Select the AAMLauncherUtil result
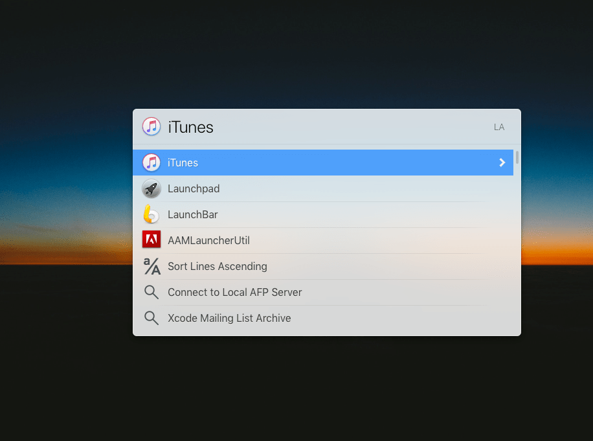Image resolution: width=593 pixels, height=441 pixels. (323, 240)
